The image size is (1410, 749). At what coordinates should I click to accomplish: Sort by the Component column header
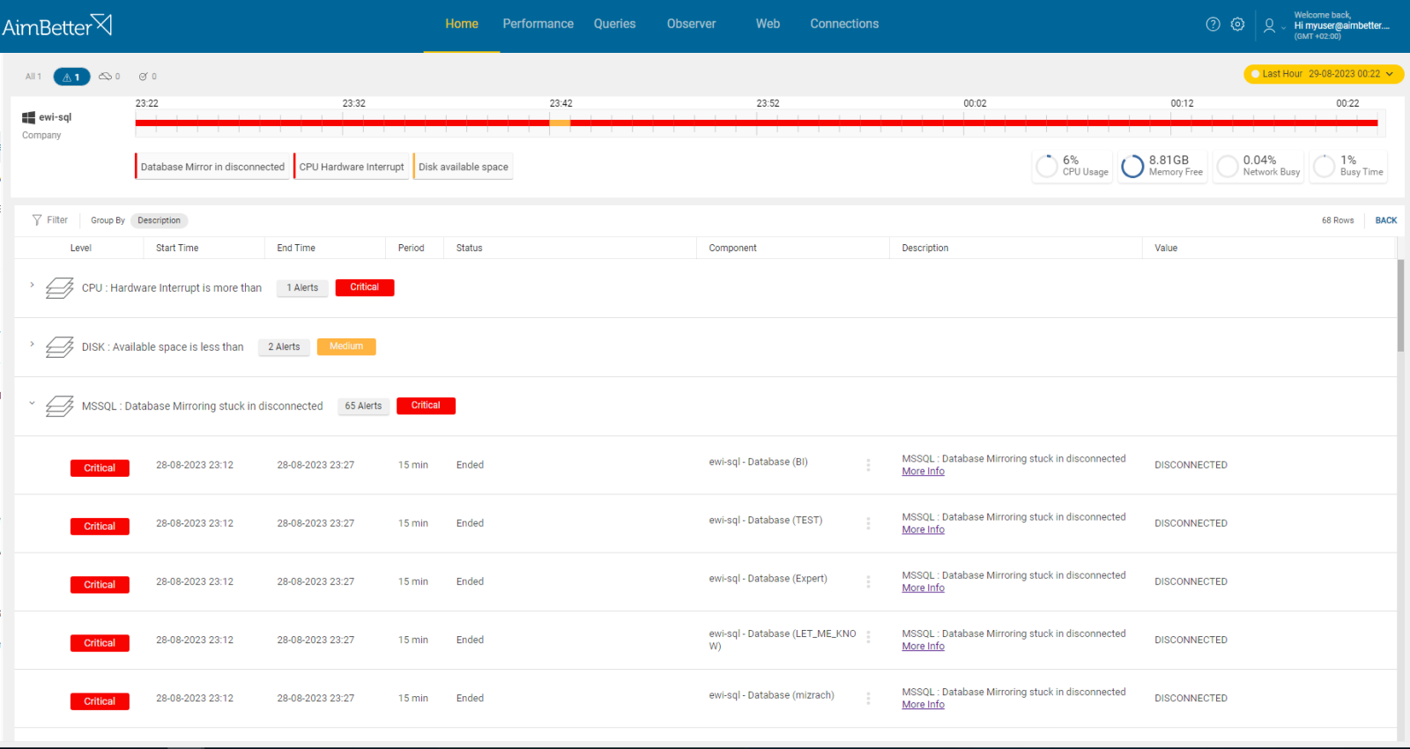click(x=732, y=248)
